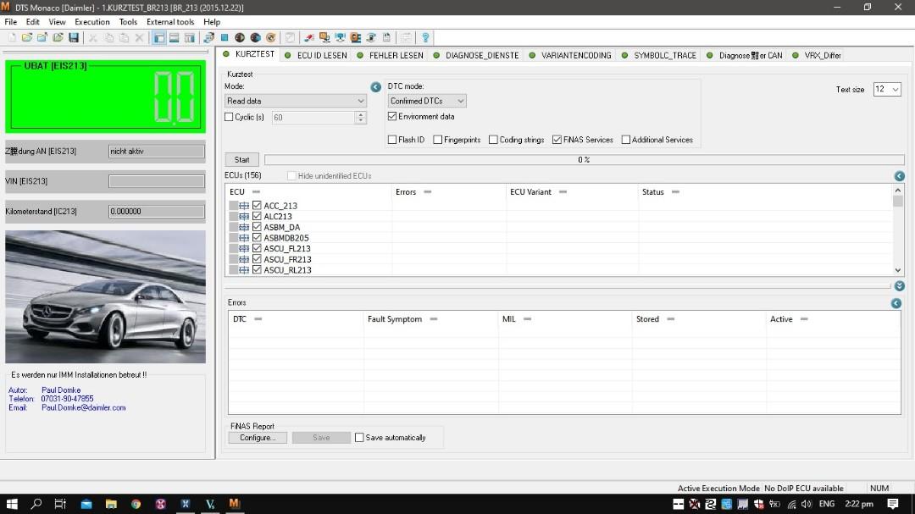Click the VIN [EIS213] value field
915x514 pixels.
pos(157,181)
